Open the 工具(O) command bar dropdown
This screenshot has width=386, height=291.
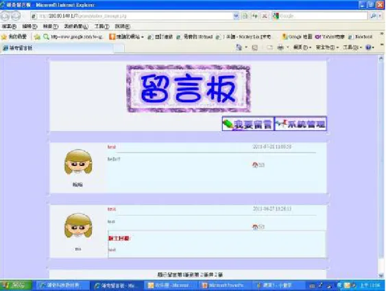click(x=352, y=47)
